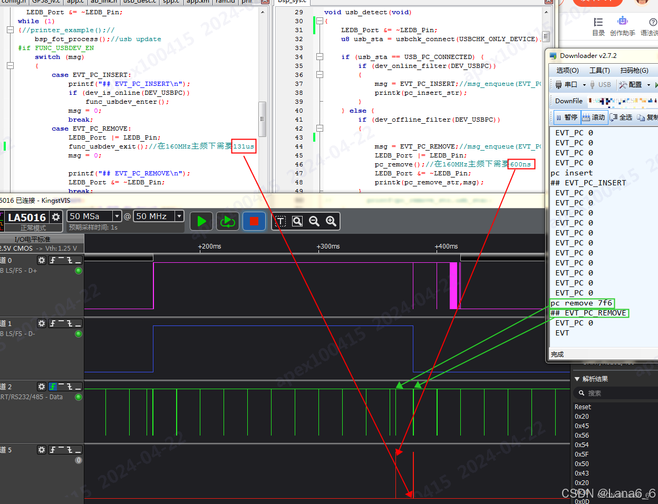This screenshot has height=504, width=658.
Task: Switch to the spp.c editor tab
Action: point(171,2)
